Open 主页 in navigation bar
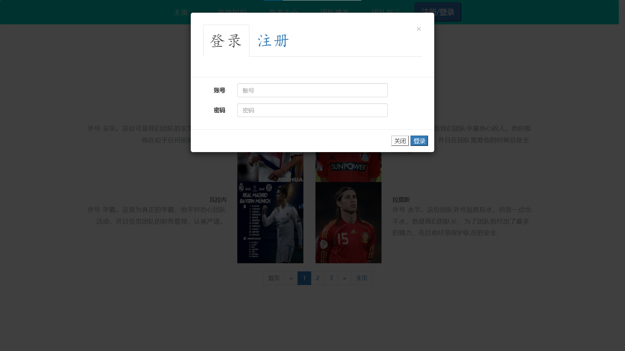Screen dimensions: 625x351 (x=181, y=12)
